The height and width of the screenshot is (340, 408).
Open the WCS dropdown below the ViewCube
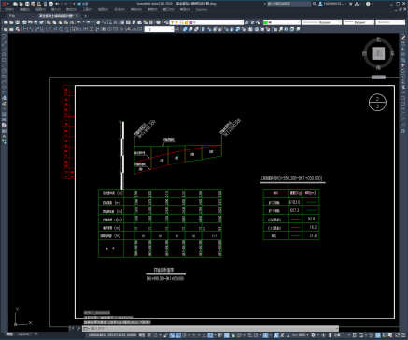point(378,77)
